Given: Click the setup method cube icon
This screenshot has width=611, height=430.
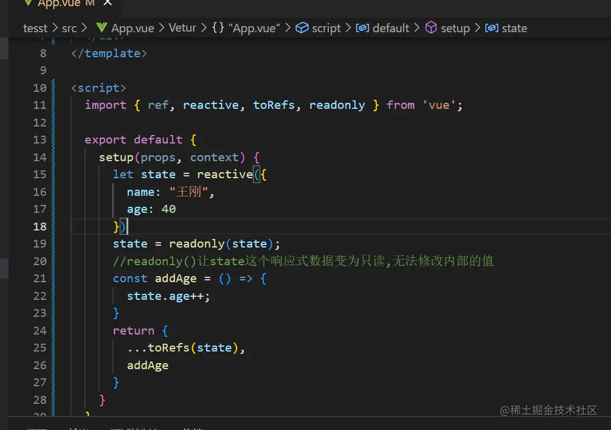Looking at the screenshot, I should coord(431,28).
